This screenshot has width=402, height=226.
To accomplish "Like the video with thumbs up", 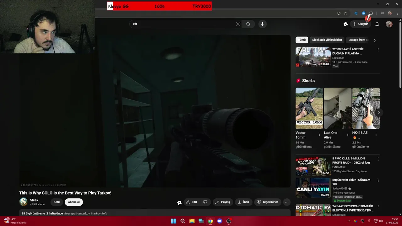I will (192, 202).
